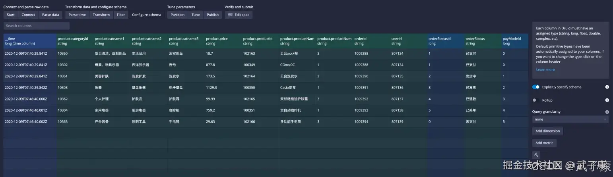The height and width of the screenshot is (177, 613).
Task: Click timestamp cell 2020-12-09T07:46:40.002Z
Action: 30,121
